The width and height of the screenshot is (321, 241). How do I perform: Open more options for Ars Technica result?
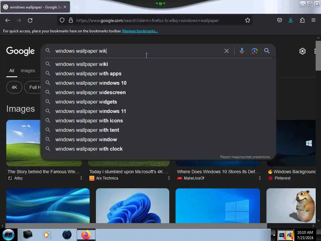pyautogui.click(x=169, y=178)
